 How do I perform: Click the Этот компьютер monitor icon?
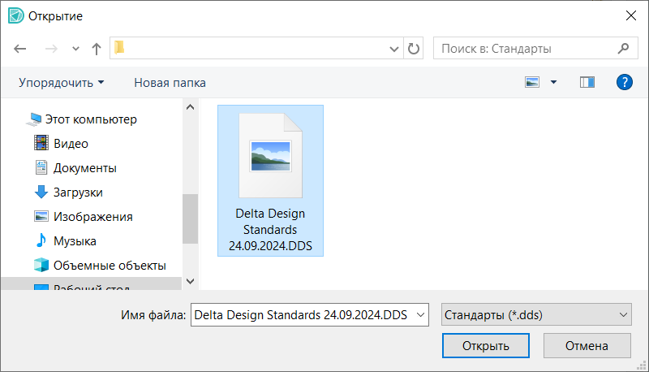33,119
